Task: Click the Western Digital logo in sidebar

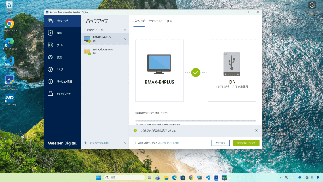Action: [63, 143]
